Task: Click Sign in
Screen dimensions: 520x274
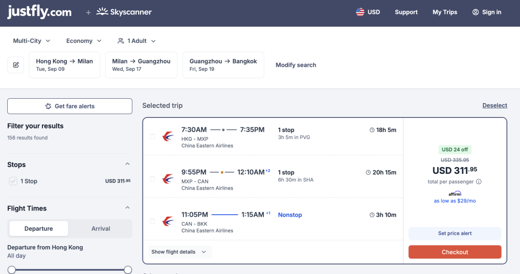Action: tap(487, 12)
